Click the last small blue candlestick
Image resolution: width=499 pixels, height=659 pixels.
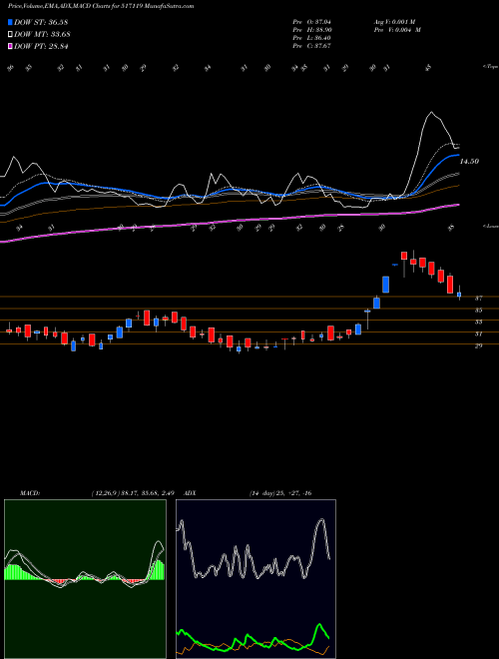[459, 295]
